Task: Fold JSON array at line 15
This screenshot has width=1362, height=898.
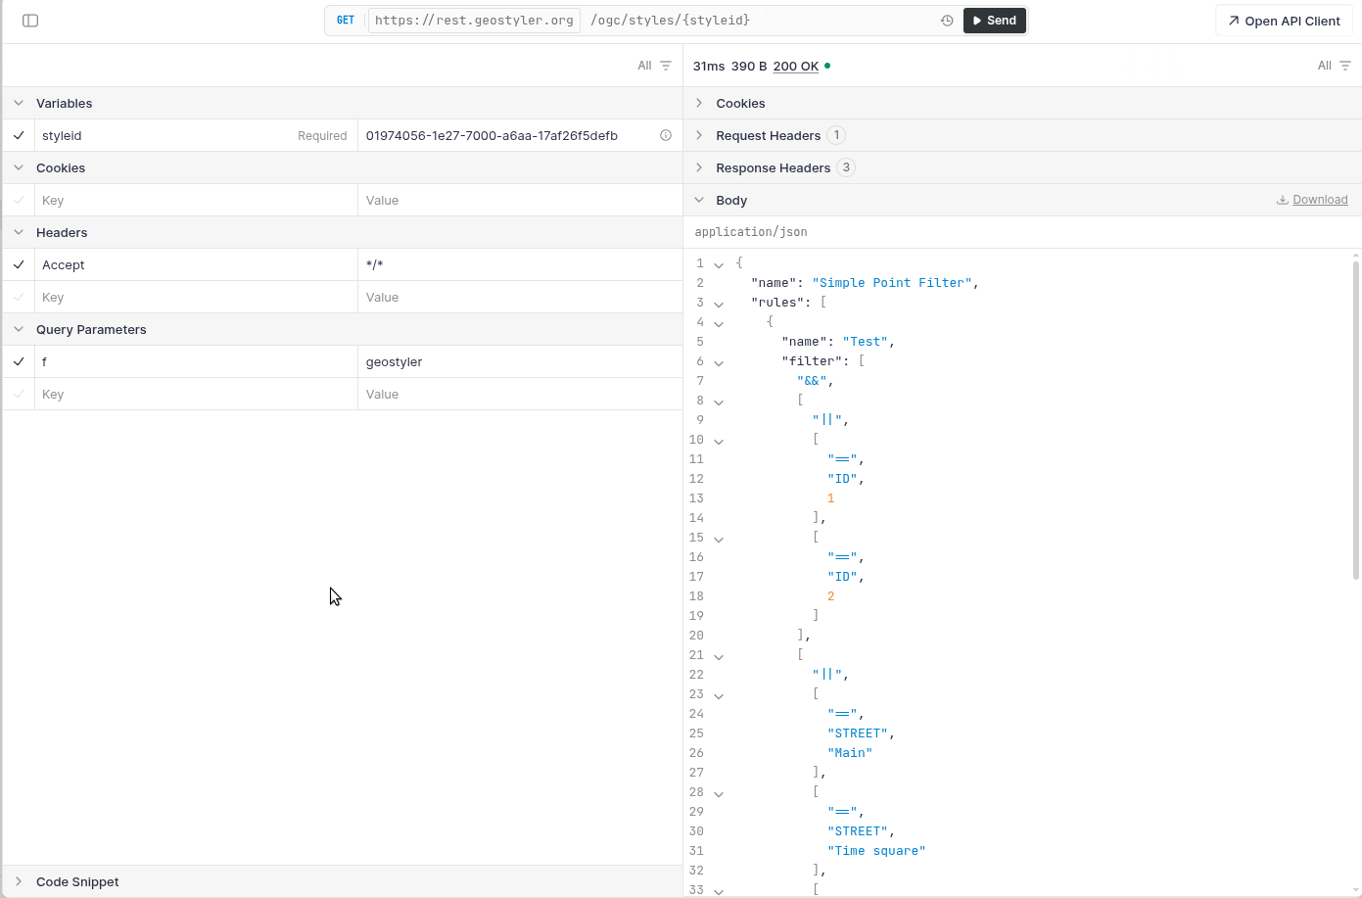Action: [719, 539]
